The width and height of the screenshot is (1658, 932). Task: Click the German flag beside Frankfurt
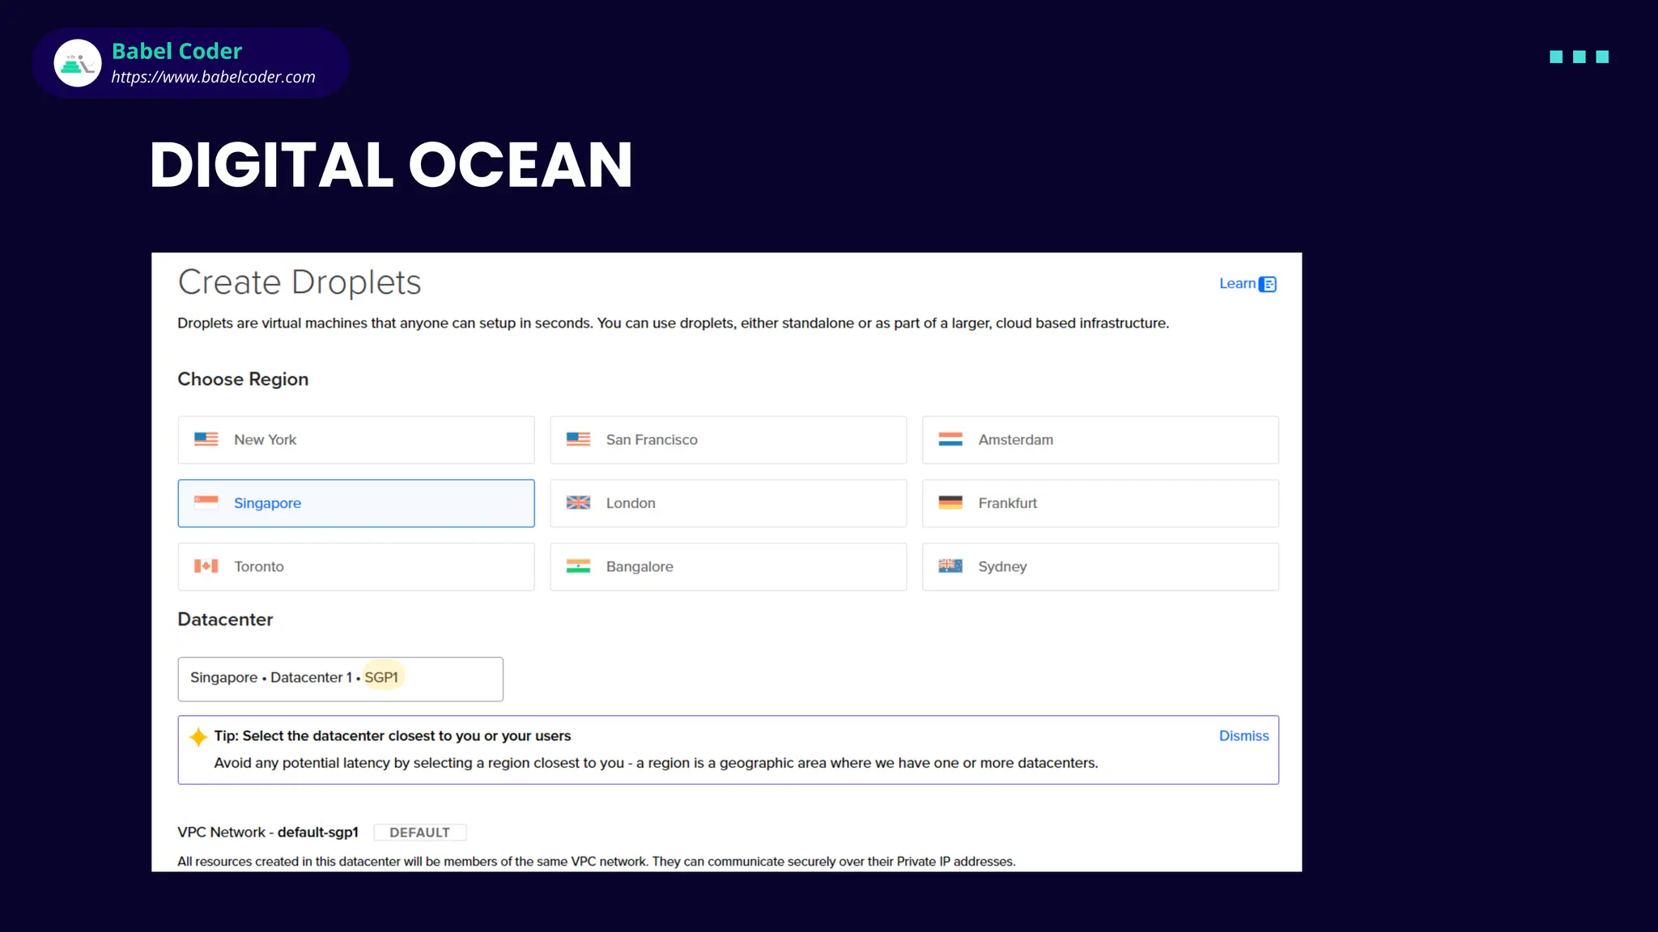pos(950,502)
